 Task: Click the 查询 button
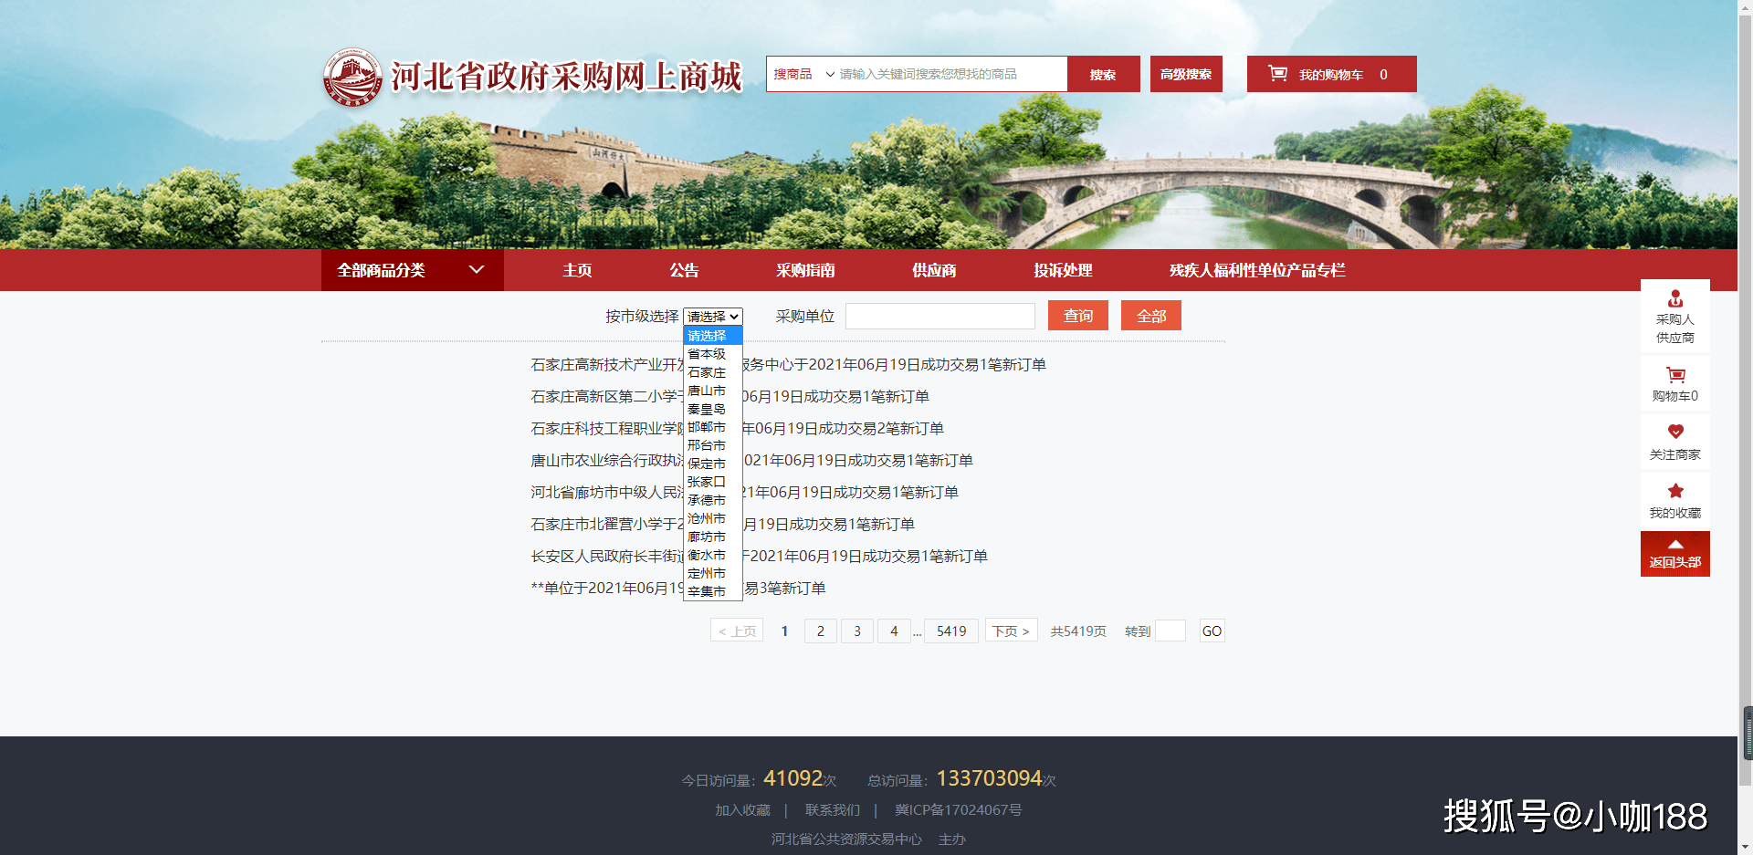1078,316
